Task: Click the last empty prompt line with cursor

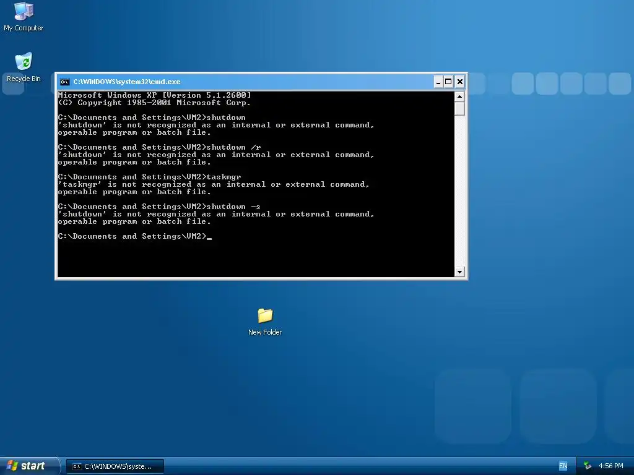Action: tap(134, 236)
